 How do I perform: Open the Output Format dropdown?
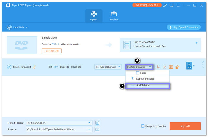(x=59, y=123)
